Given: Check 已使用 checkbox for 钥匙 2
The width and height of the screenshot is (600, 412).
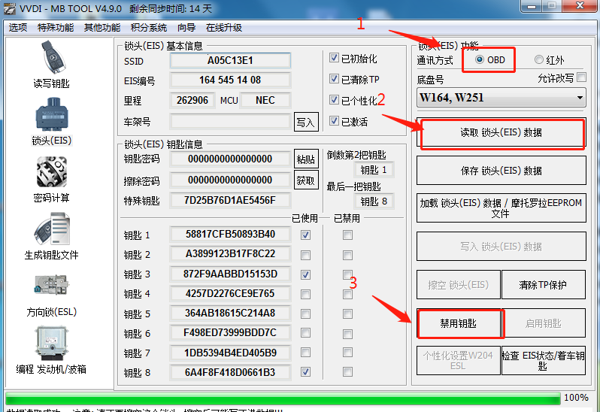Looking at the screenshot, I should coord(305,255).
